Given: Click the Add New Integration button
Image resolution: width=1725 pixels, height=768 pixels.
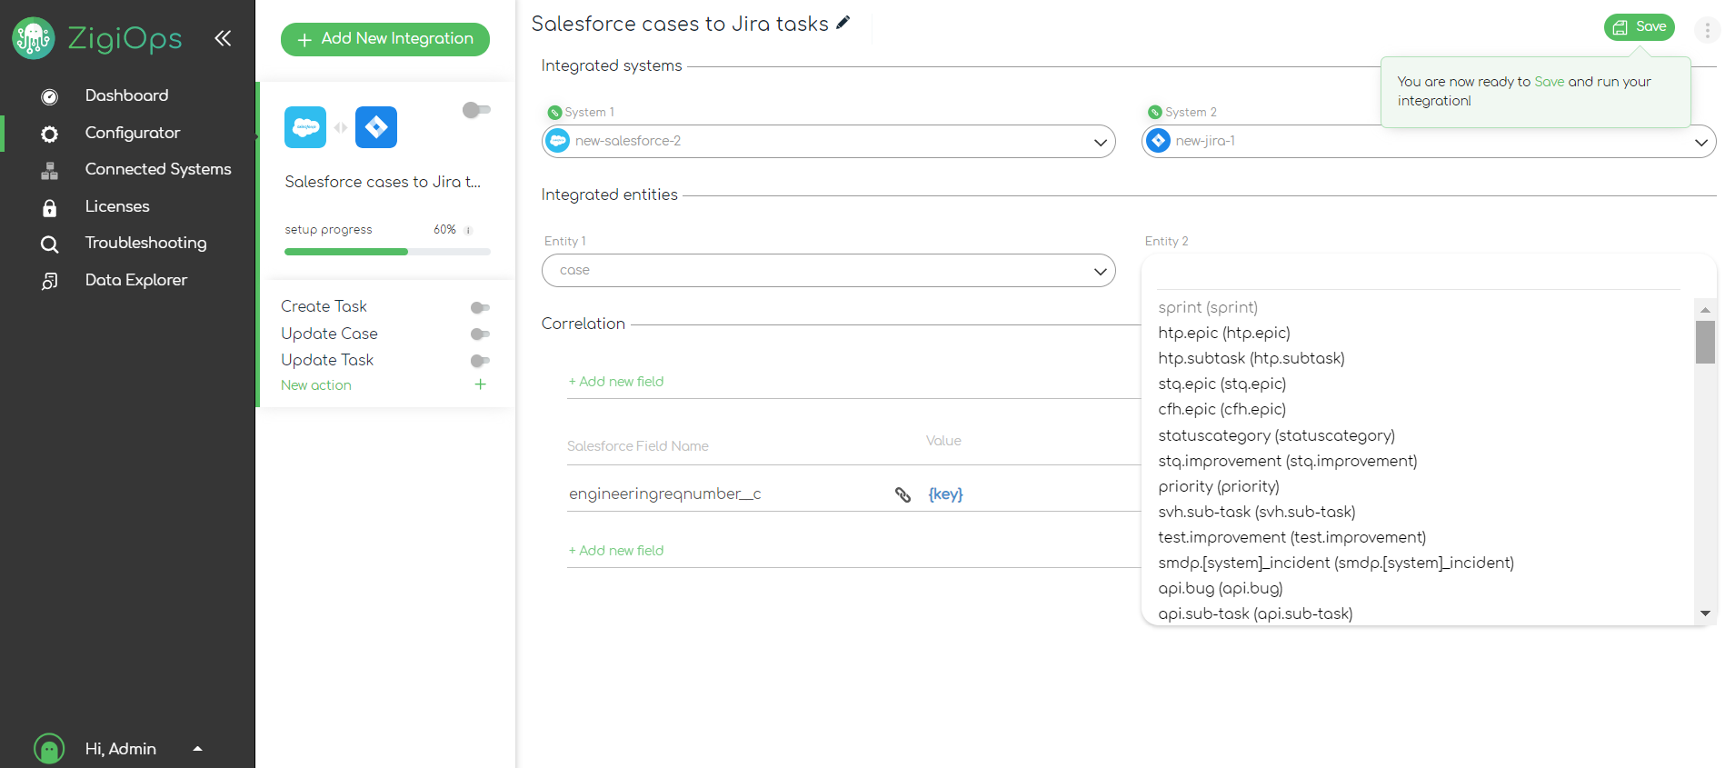Looking at the screenshot, I should [385, 39].
